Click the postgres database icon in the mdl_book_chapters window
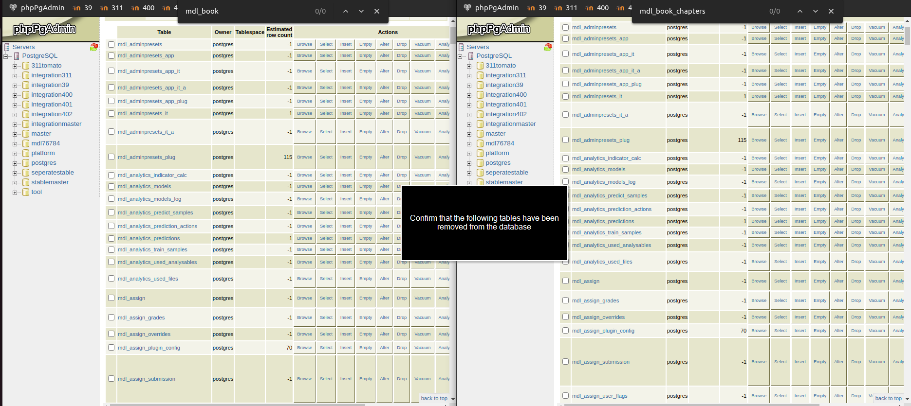The image size is (911, 406). click(x=480, y=163)
